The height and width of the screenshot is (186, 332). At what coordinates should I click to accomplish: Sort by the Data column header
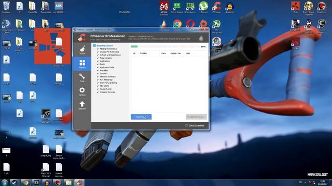[163, 53]
